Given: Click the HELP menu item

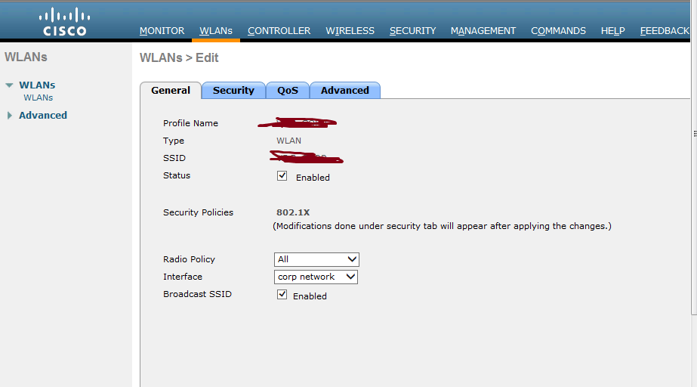Looking at the screenshot, I should coord(613,31).
